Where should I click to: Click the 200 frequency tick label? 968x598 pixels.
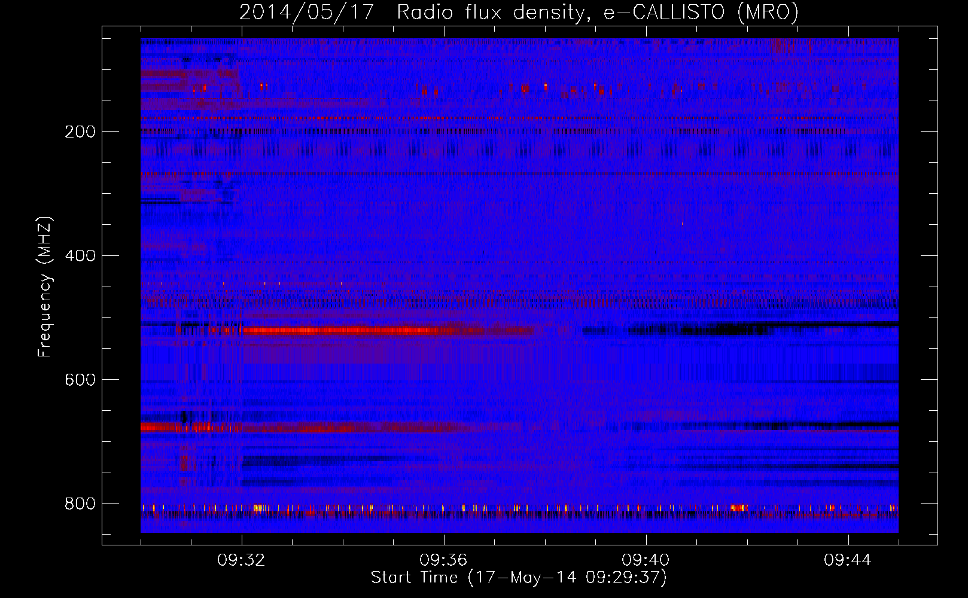pos(80,132)
